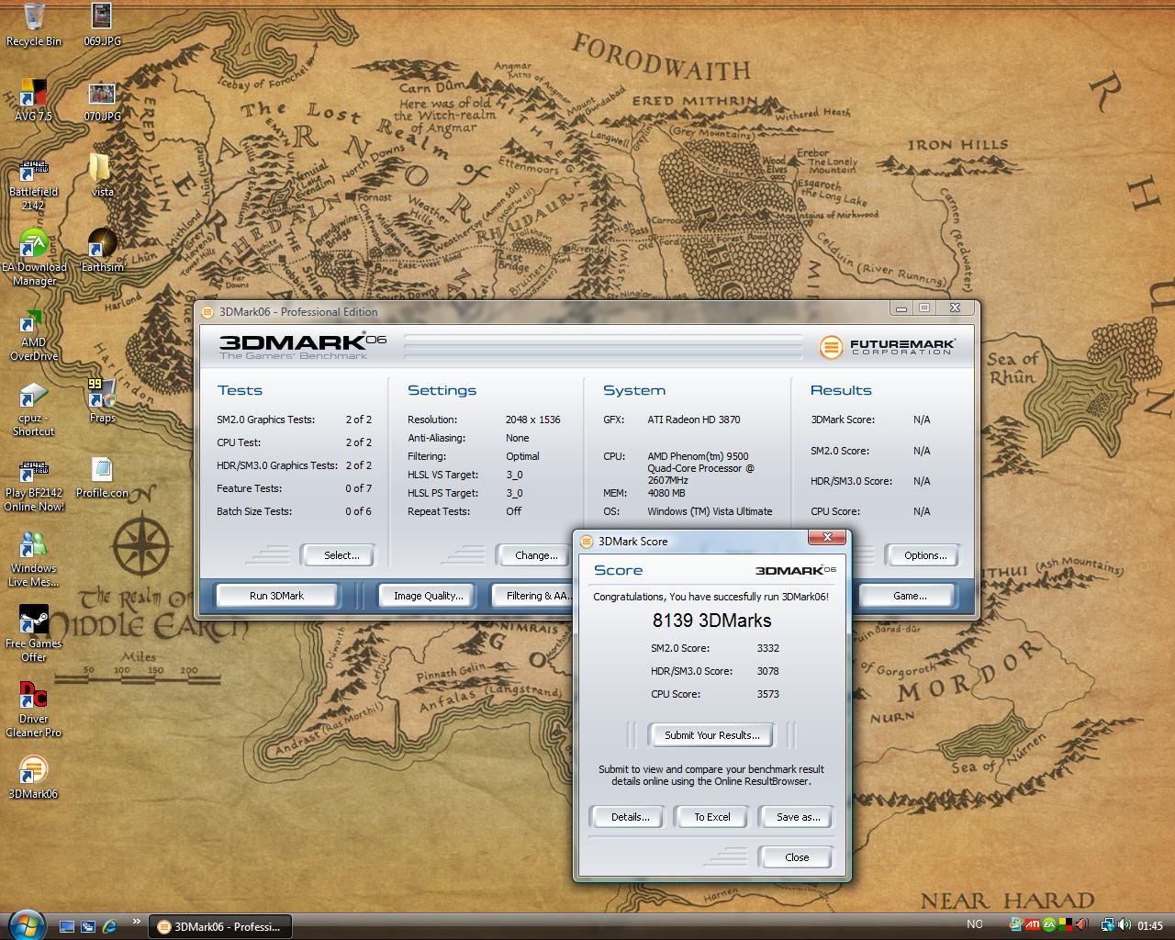The width and height of the screenshot is (1175, 940).
Task: Click the EA tray icon in system tray
Action: [1048, 925]
